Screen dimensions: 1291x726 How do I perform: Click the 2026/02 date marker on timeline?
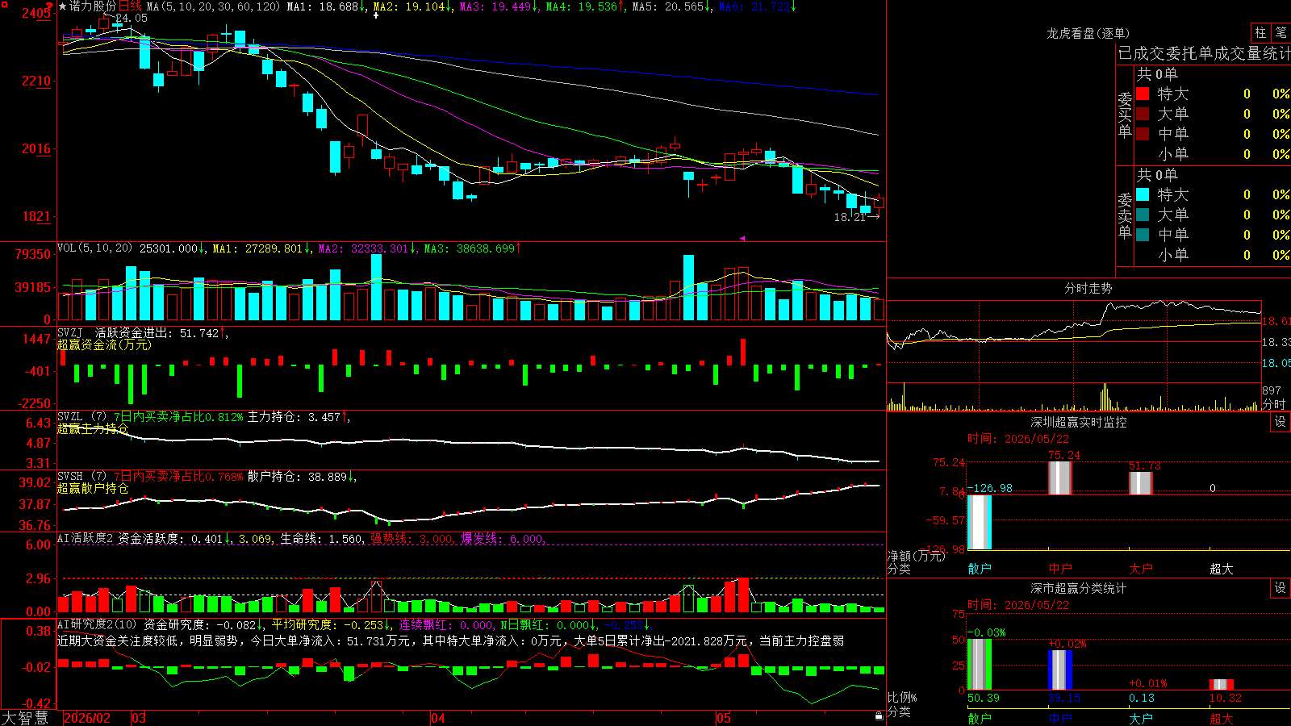(87, 718)
